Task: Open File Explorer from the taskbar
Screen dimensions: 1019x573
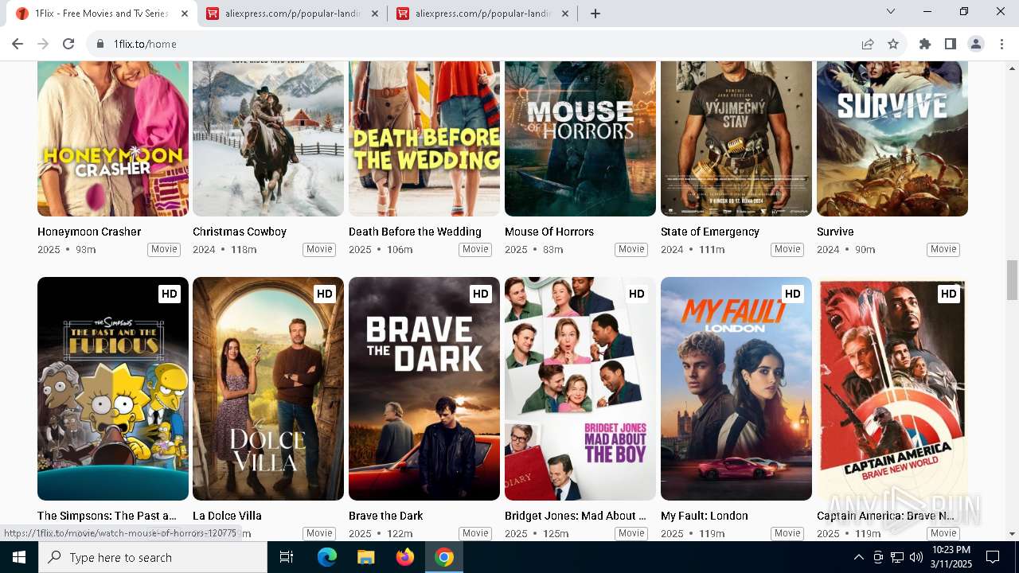Action: pyautogui.click(x=365, y=557)
